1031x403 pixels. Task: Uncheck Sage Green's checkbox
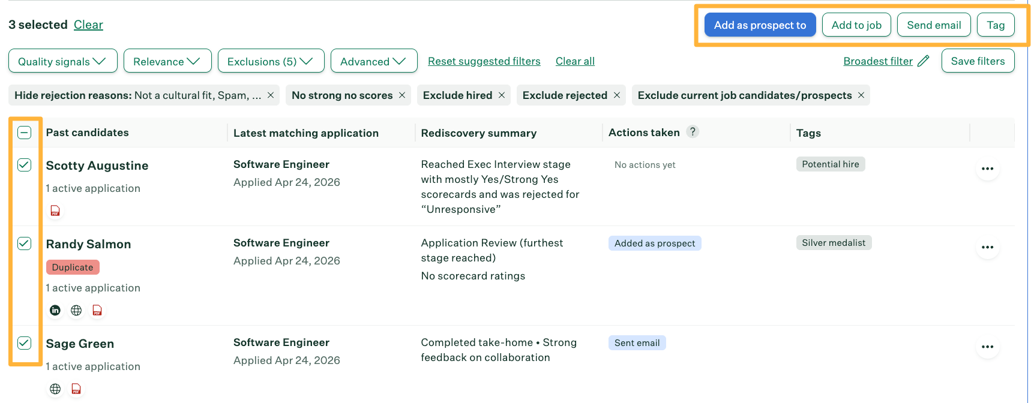point(25,343)
